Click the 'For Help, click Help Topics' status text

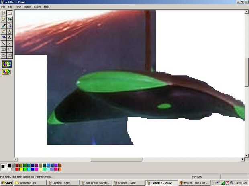pos(26,177)
